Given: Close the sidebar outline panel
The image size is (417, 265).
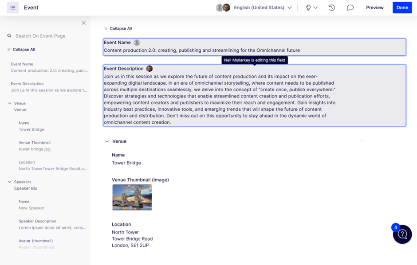Looking at the screenshot, I should pyautogui.click(x=83, y=23).
